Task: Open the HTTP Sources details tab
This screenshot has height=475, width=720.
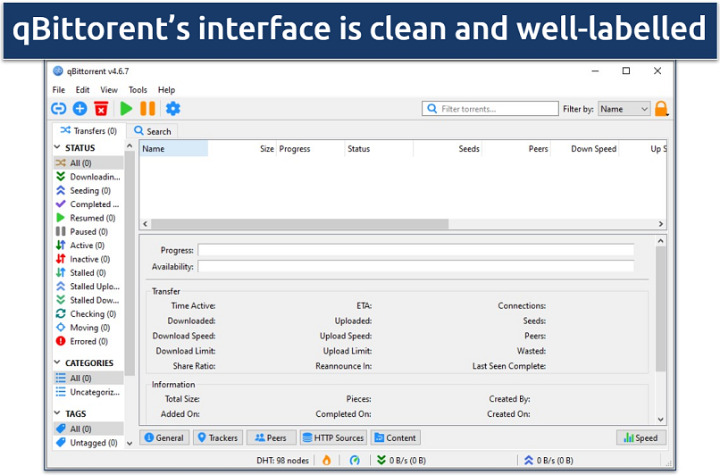Action: [333, 437]
